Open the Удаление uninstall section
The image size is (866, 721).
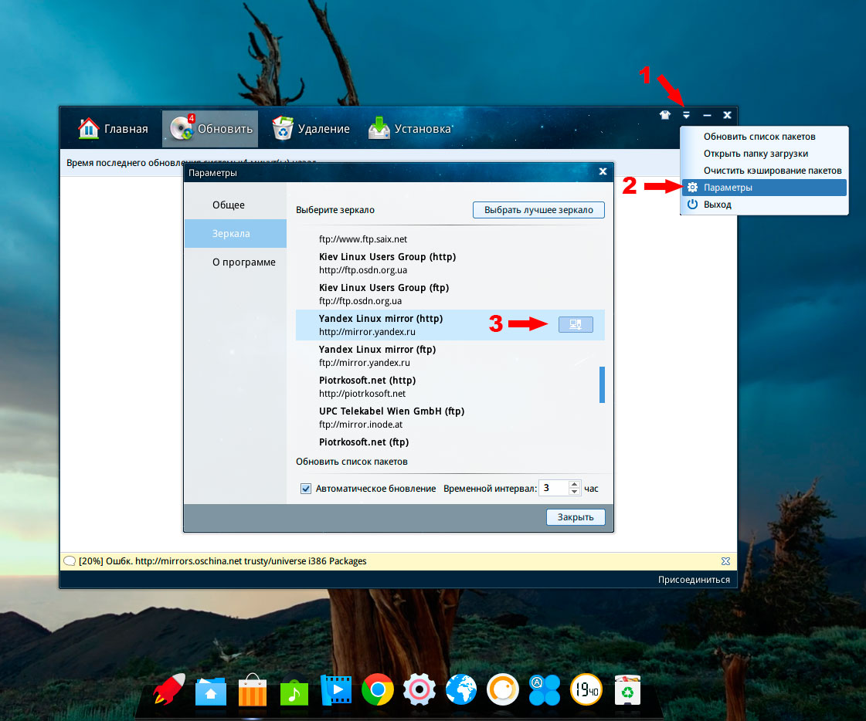click(311, 129)
